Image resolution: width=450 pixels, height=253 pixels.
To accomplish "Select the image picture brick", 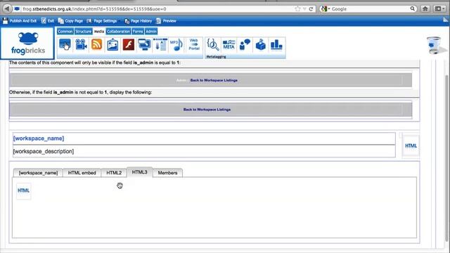I will 112,45.
